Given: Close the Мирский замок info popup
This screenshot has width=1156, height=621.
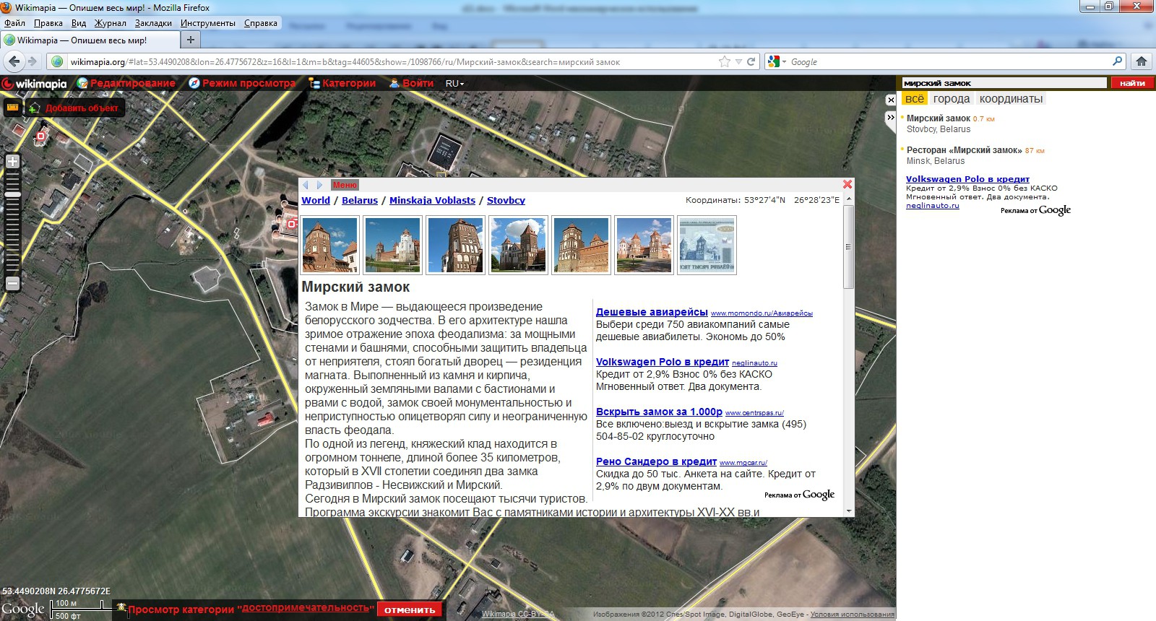Looking at the screenshot, I should (847, 184).
